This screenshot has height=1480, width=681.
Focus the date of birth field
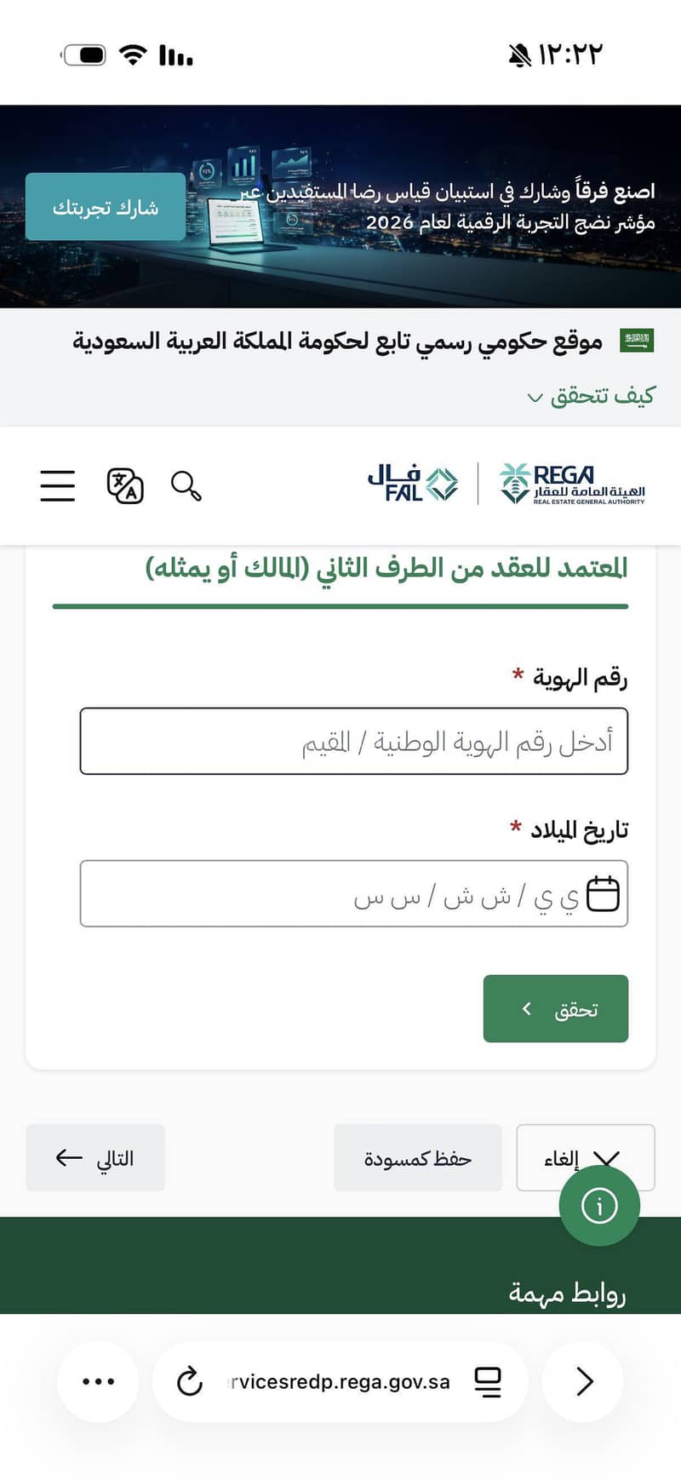354,893
